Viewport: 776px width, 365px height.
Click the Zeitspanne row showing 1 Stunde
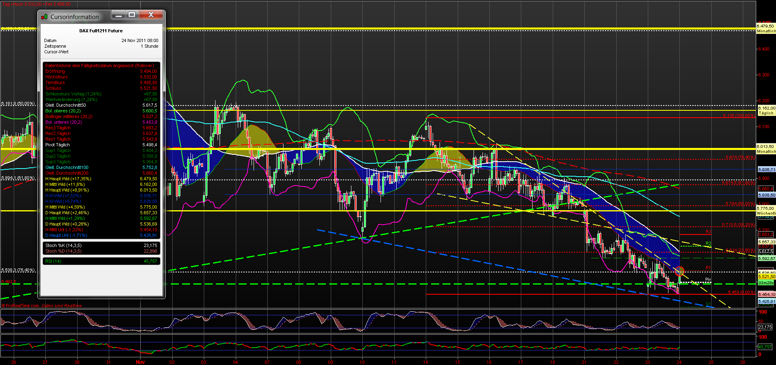(x=55, y=46)
